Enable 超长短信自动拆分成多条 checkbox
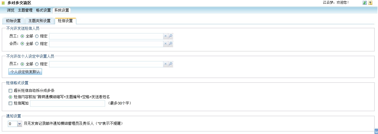The width and height of the screenshot is (378, 134). [x=11, y=91]
